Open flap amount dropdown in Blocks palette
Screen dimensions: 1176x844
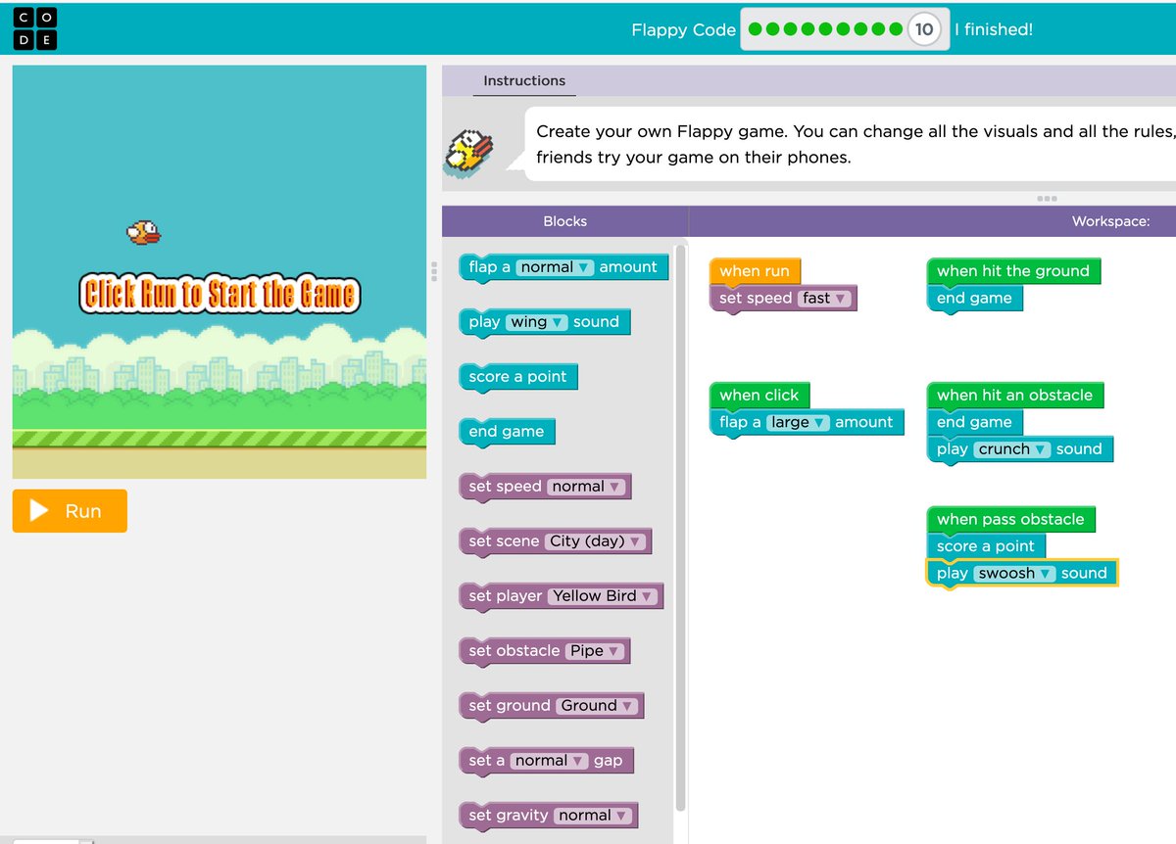click(x=556, y=267)
